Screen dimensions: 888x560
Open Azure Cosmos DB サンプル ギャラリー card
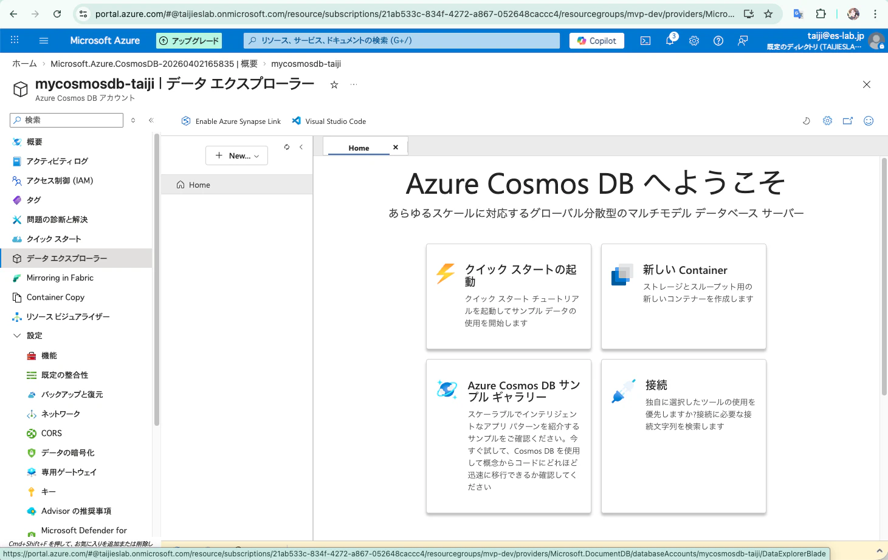[x=509, y=436]
